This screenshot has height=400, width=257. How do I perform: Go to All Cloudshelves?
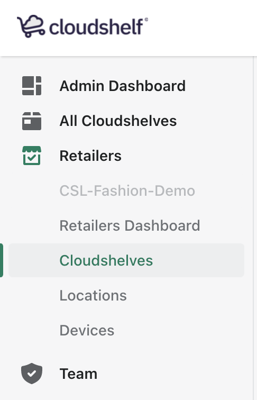click(118, 121)
